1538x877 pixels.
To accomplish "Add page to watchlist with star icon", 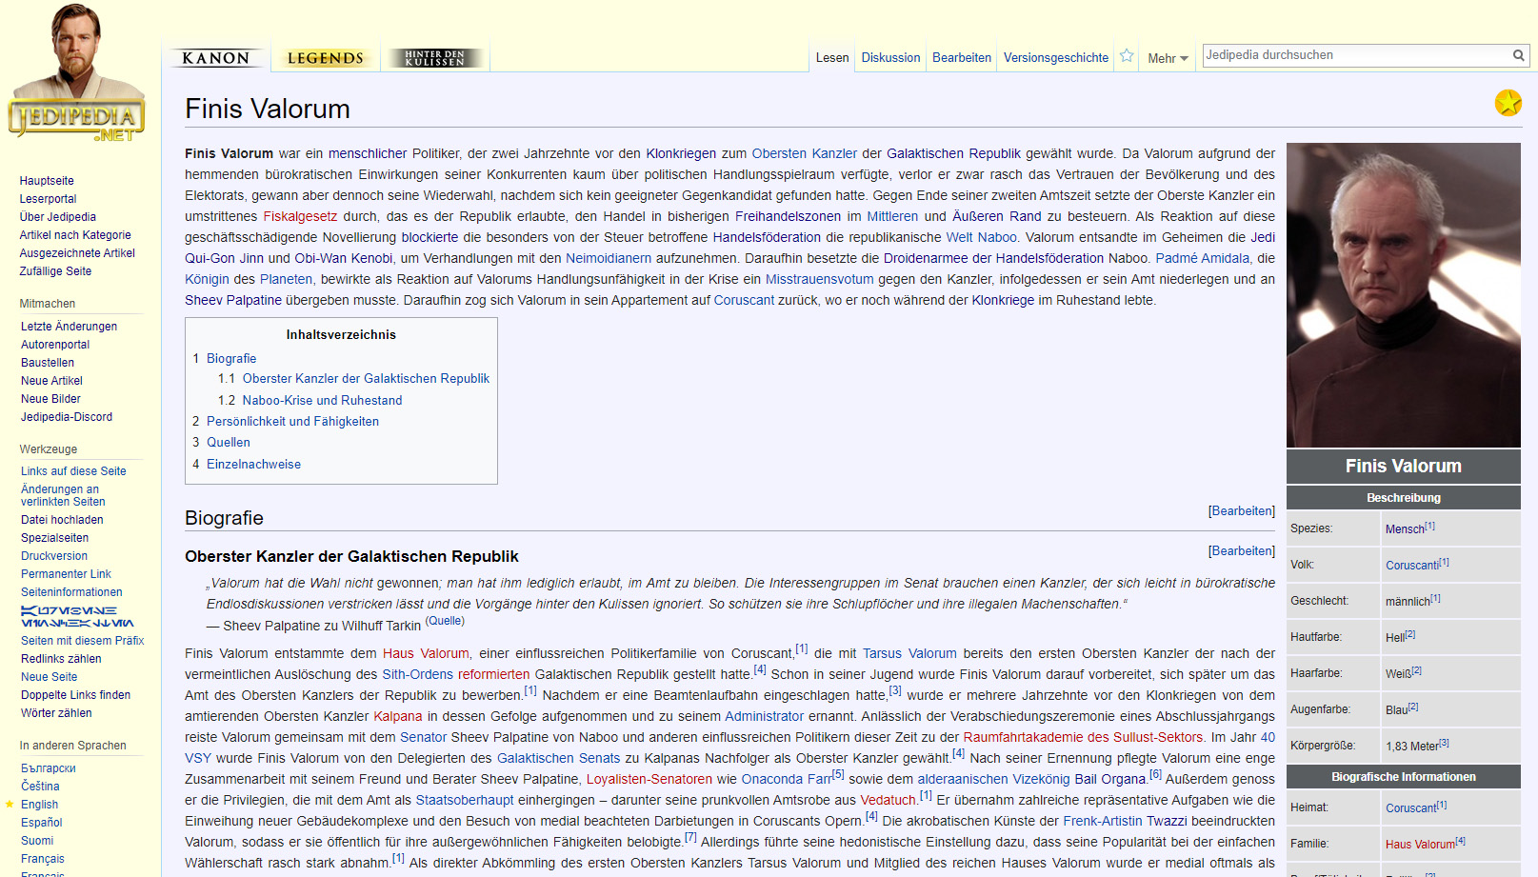I will (1127, 56).
